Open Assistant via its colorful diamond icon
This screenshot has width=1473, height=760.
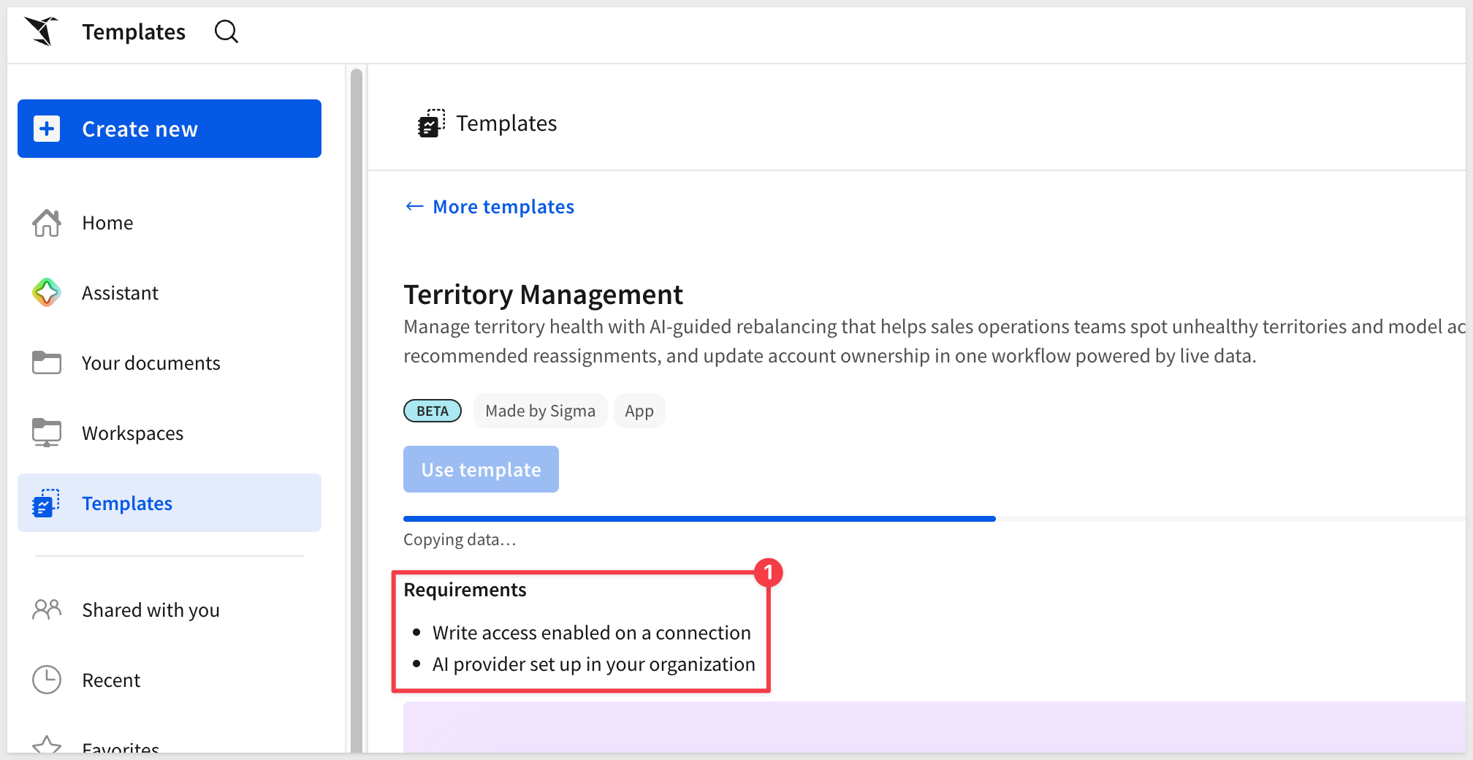[x=47, y=292]
